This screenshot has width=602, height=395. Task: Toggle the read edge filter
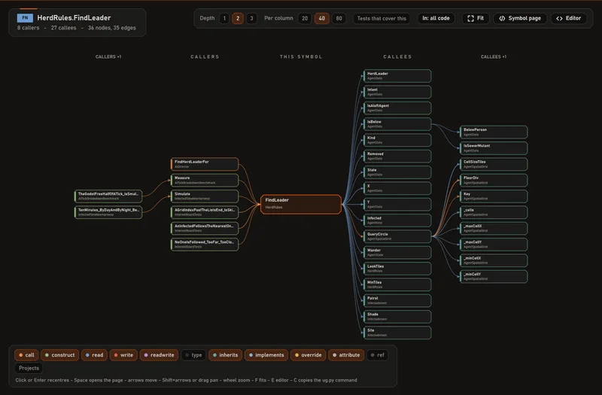[95, 355]
